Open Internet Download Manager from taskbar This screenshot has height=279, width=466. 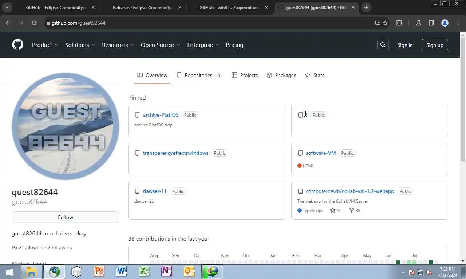coord(212,272)
